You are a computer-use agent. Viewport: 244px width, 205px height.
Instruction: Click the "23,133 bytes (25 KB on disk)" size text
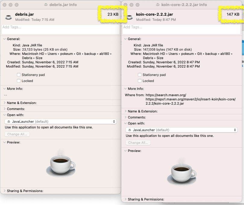click(x=45, y=49)
